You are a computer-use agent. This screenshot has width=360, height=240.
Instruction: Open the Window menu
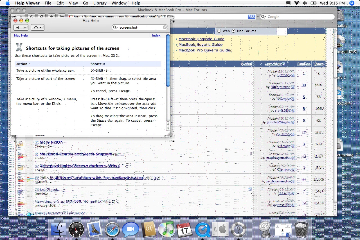[x=119, y=3]
